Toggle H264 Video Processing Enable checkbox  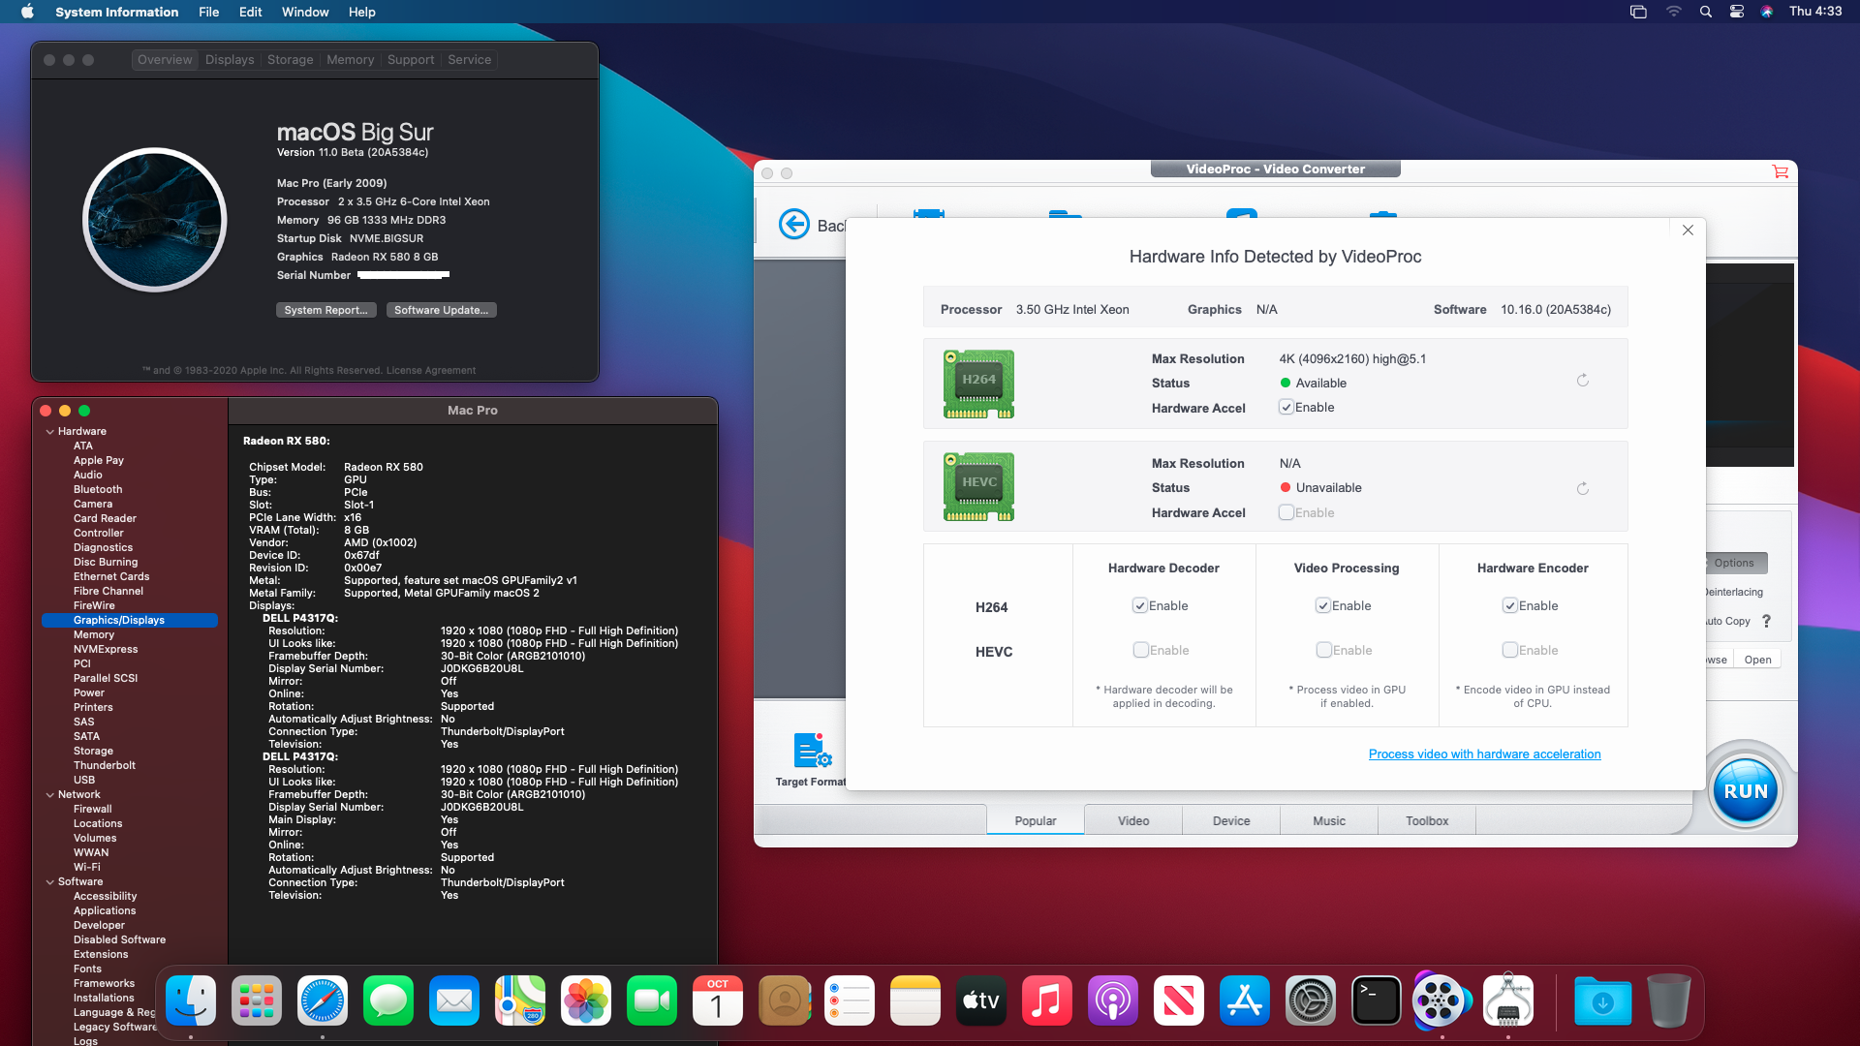point(1323,605)
